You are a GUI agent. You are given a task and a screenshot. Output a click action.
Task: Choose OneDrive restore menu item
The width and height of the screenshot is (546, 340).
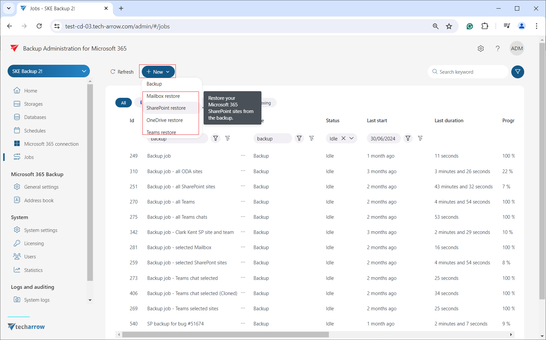point(165,120)
